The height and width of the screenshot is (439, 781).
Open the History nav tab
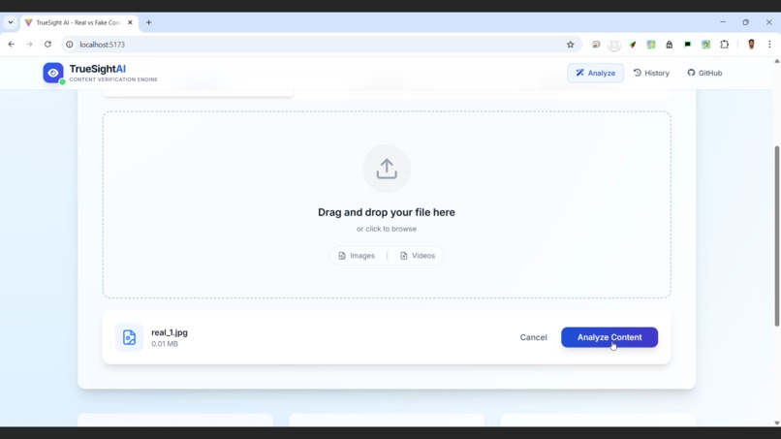click(651, 73)
